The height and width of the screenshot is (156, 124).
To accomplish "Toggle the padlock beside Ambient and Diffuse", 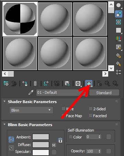I will (60, 140).
